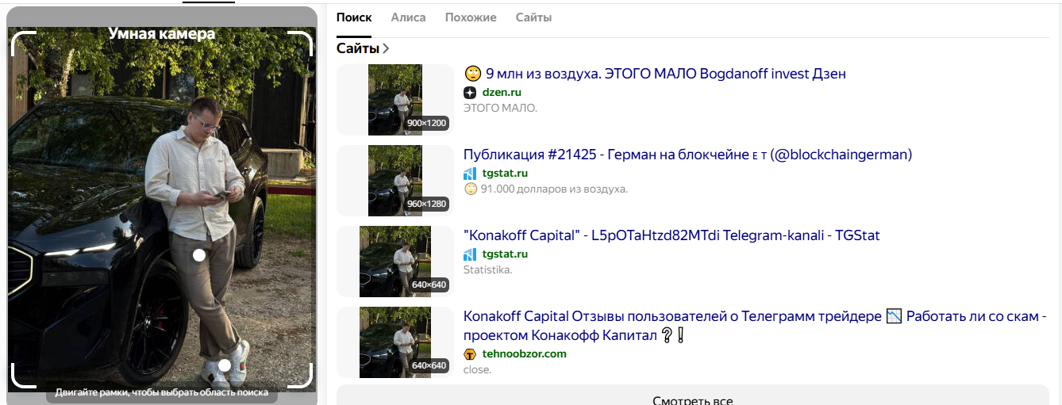Click the tgstat.ru link above Statistika
Screen dimensions: 1062x405
click(505, 254)
